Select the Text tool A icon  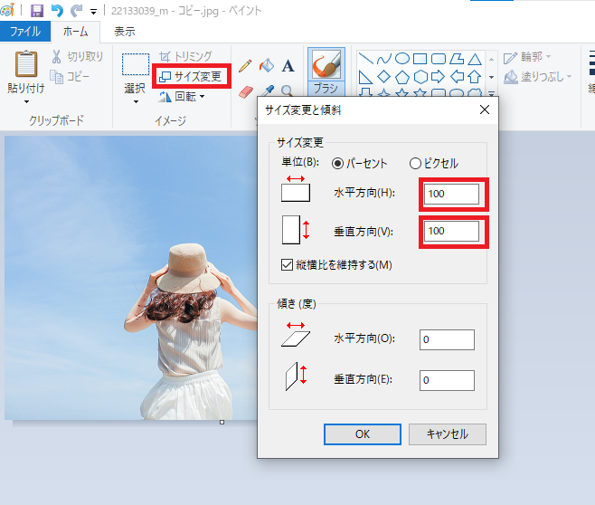(288, 66)
